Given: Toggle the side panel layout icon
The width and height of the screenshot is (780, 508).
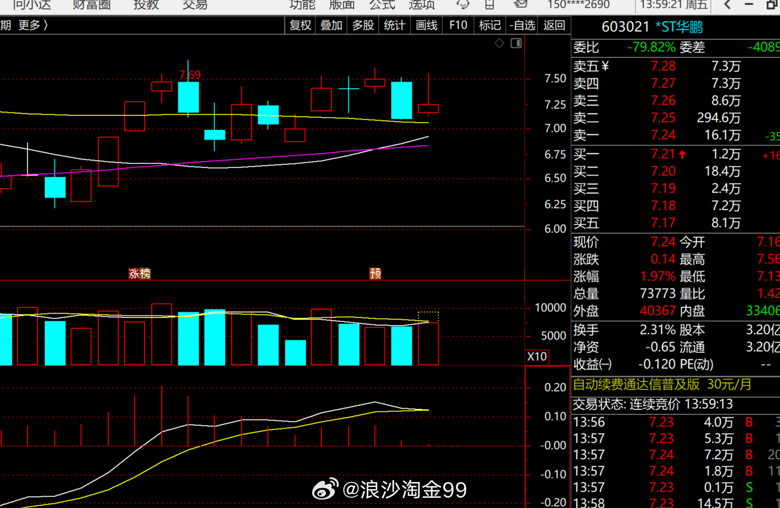Looking at the screenshot, I should pos(516,43).
